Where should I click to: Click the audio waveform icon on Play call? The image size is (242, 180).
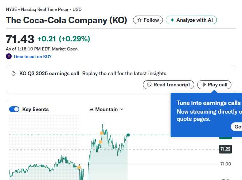pyautogui.click(x=203, y=85)
